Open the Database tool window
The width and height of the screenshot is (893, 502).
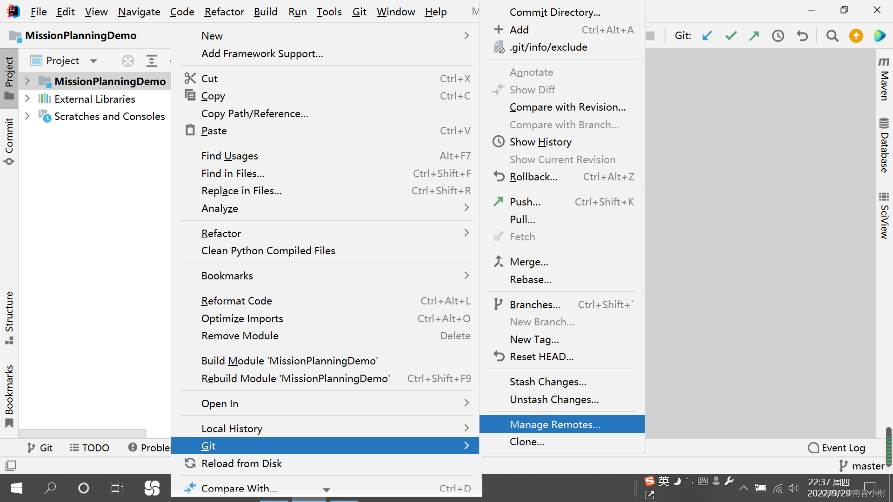884,145
